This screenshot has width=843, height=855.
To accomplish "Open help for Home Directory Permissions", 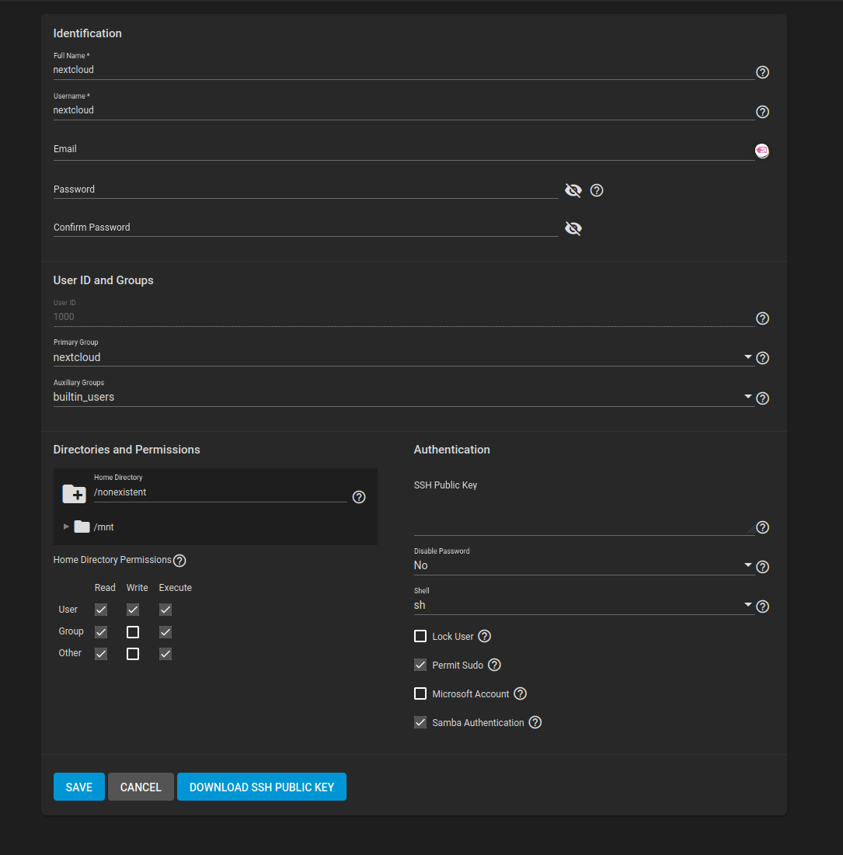I will point(179,561).
